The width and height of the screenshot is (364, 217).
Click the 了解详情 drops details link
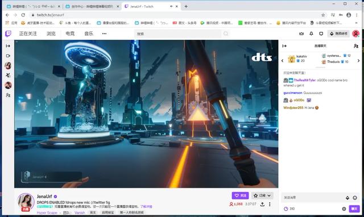[x=146, y=206]
